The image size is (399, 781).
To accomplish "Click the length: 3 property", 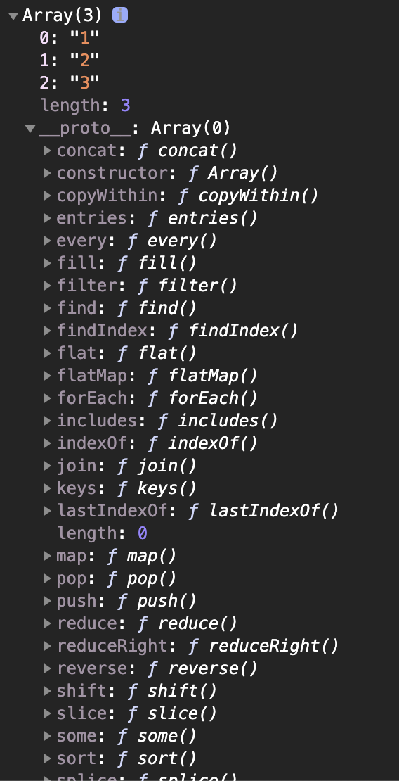I will click(x=86, y=106).
